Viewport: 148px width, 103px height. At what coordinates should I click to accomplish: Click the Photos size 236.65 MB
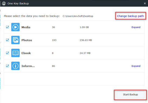pos(86,40)
